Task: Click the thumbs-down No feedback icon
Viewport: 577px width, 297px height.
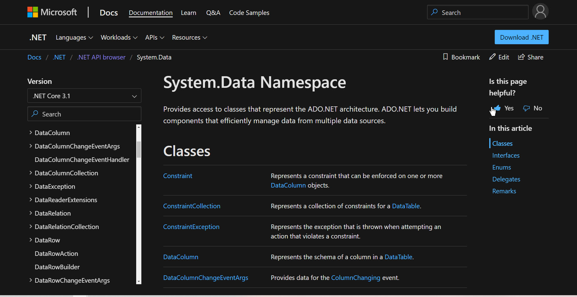Action: (526, 108)
